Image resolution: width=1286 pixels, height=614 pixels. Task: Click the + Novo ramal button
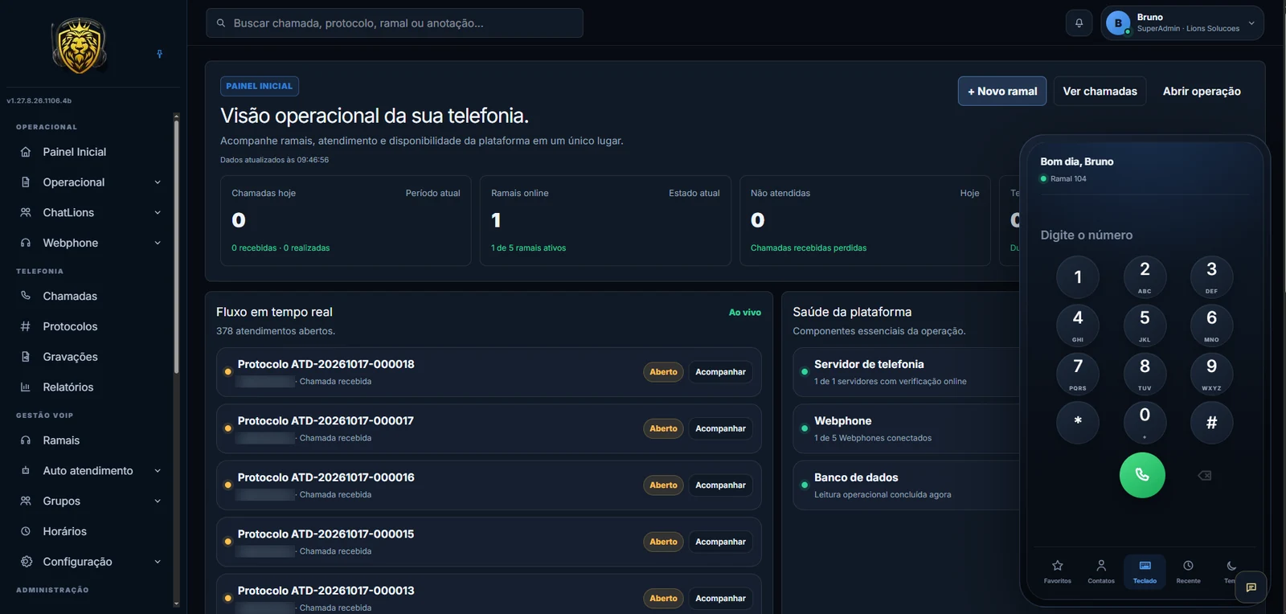1002,92
